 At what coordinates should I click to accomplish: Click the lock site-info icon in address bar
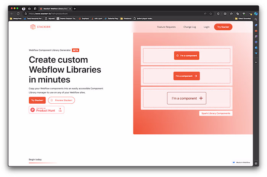[x=26, y=14]
